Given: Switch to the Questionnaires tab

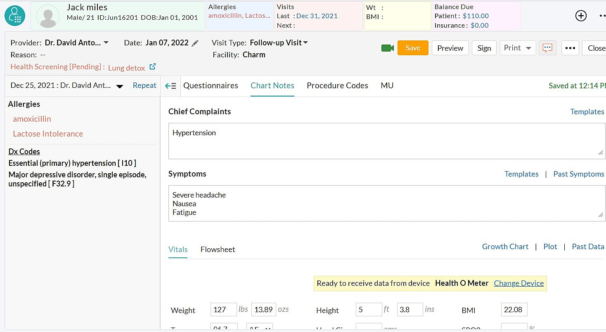Looking at the screenshot, I should (211, 85).
